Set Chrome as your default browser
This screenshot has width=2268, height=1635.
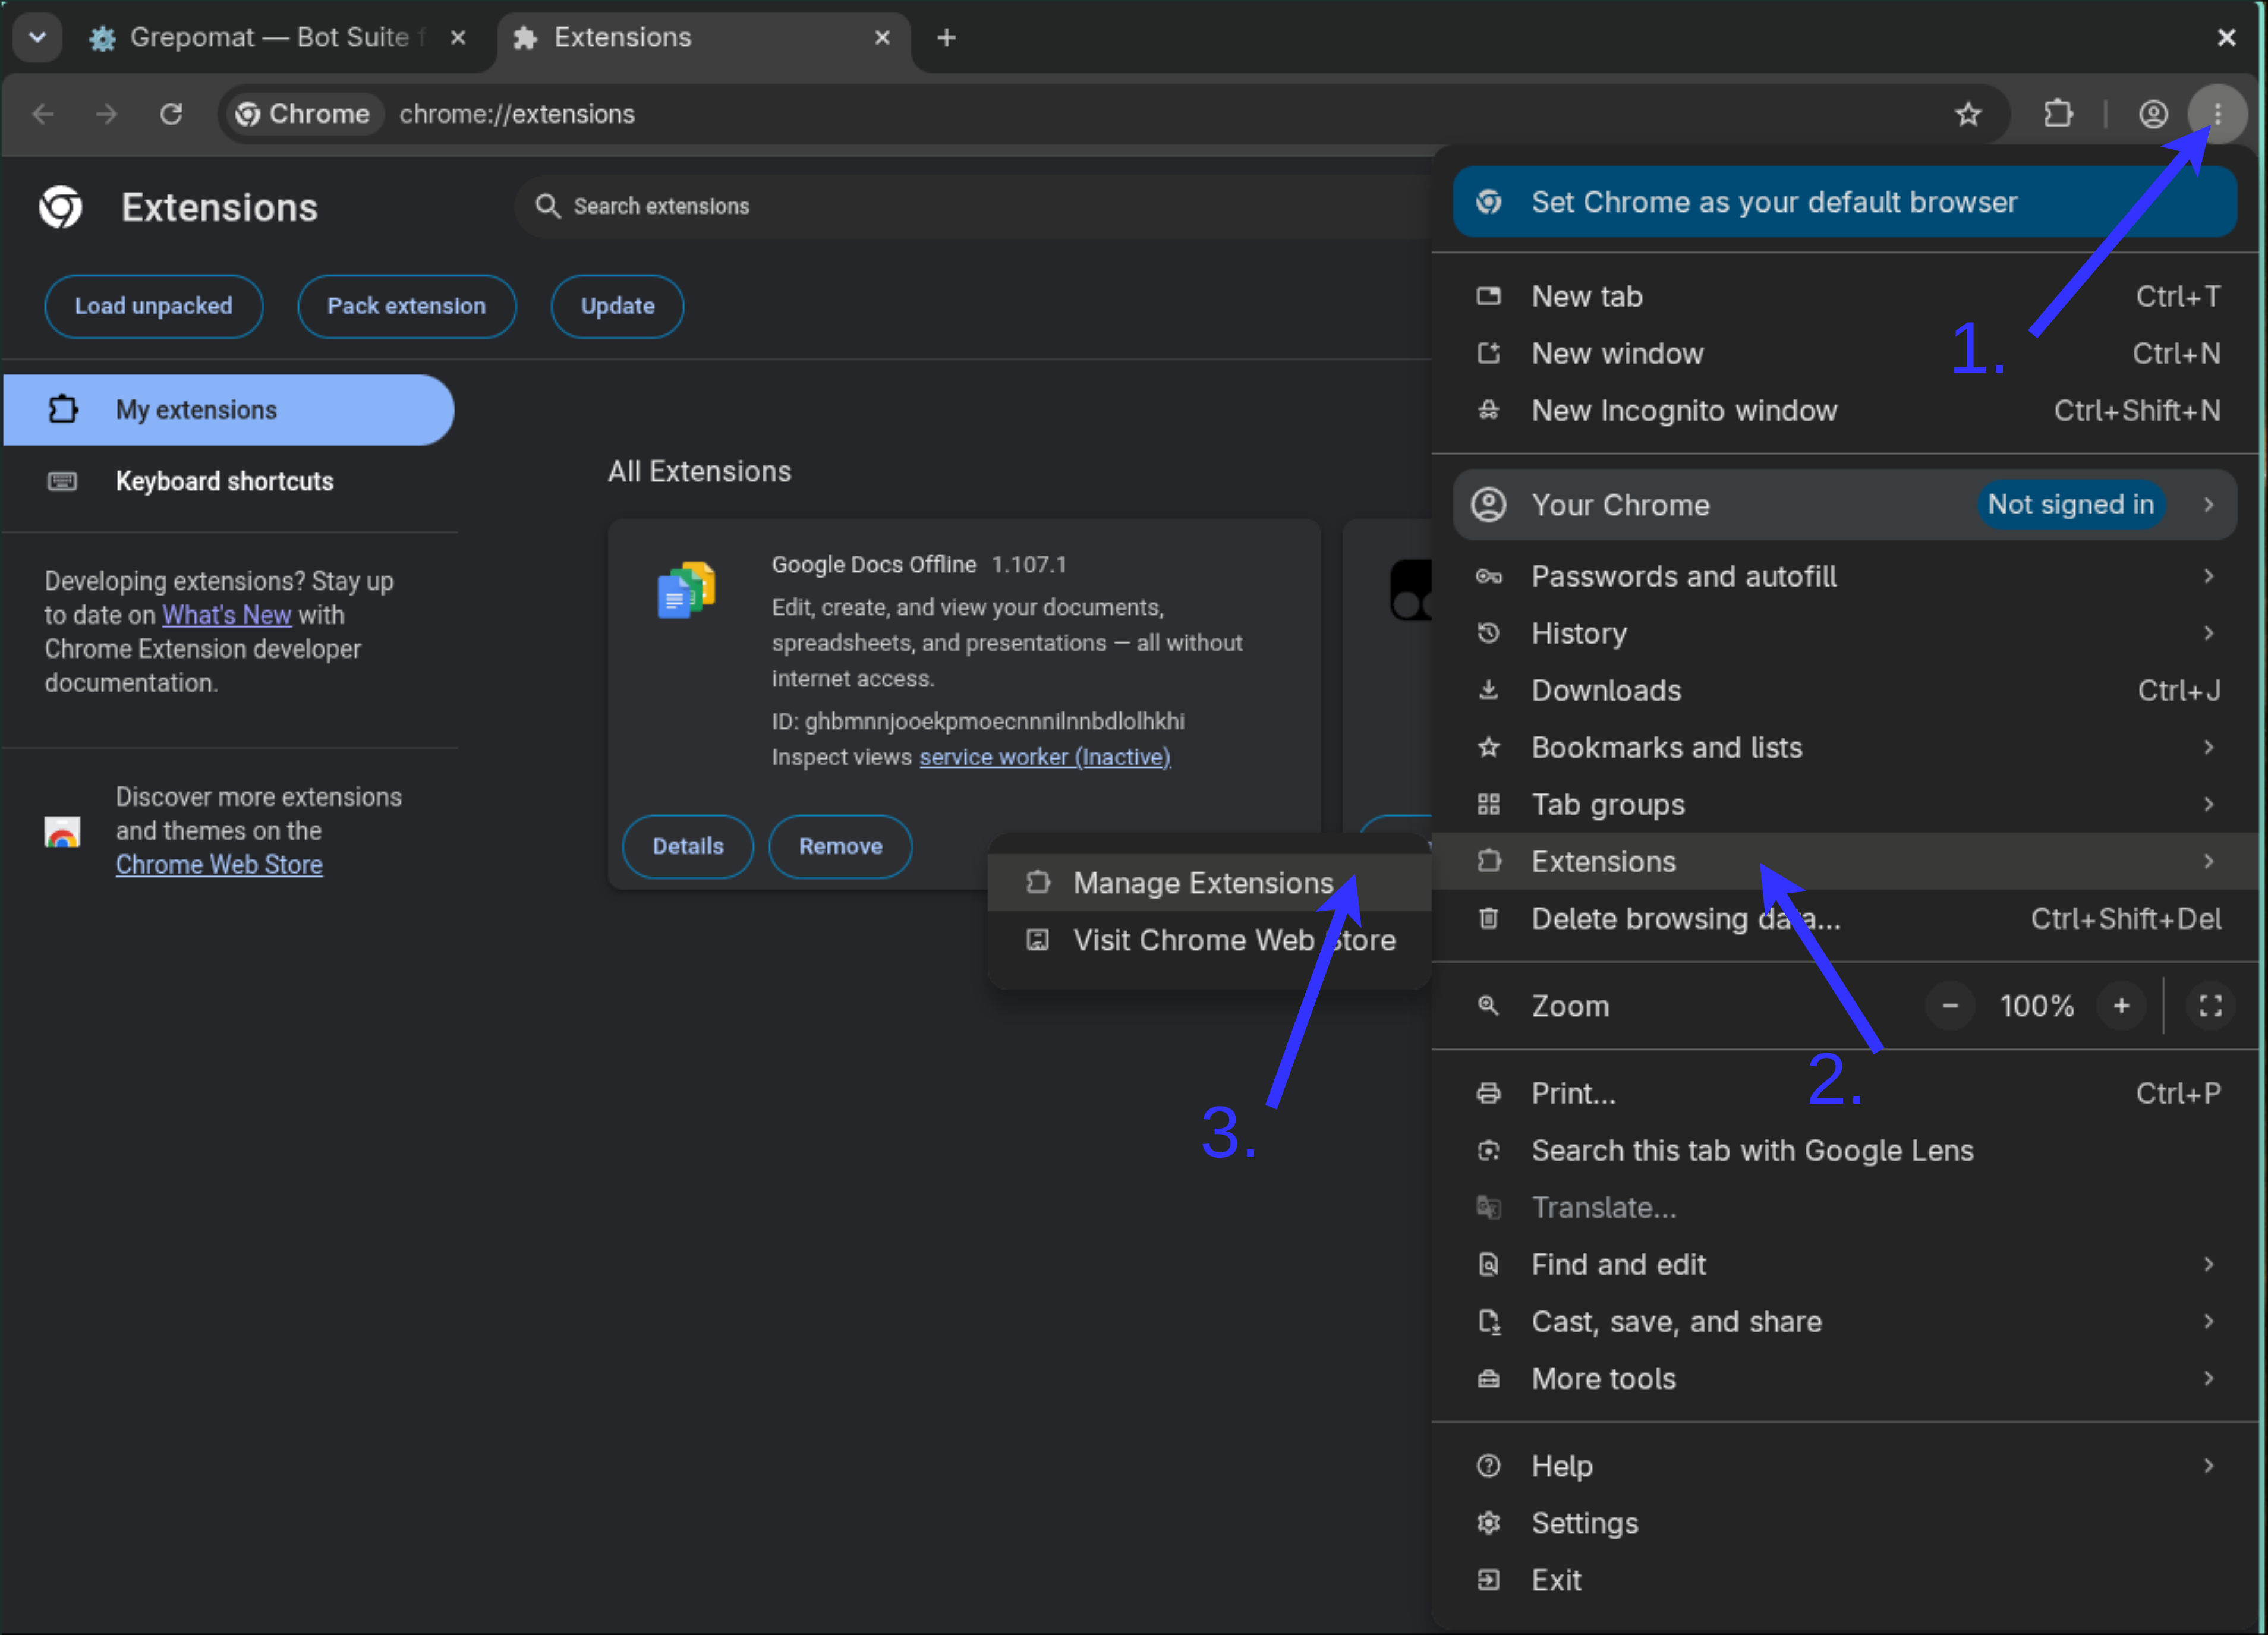(x=1844, y=202)
